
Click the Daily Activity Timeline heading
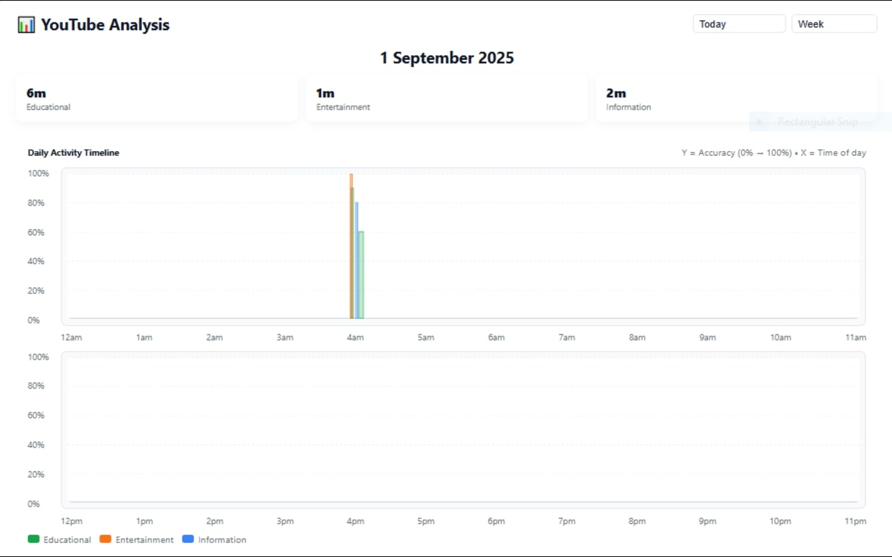[73, 152]
